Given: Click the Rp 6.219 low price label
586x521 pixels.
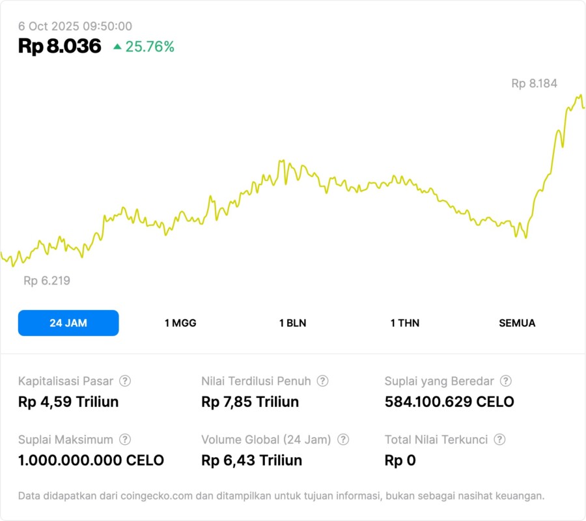Looking at the screenshot, I should coord(47,281).
